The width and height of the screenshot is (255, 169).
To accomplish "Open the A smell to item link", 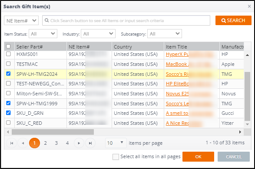I will point(177,113).
